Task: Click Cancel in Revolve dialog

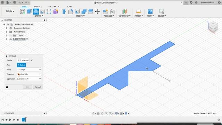Action: click(x=38, y=87)
